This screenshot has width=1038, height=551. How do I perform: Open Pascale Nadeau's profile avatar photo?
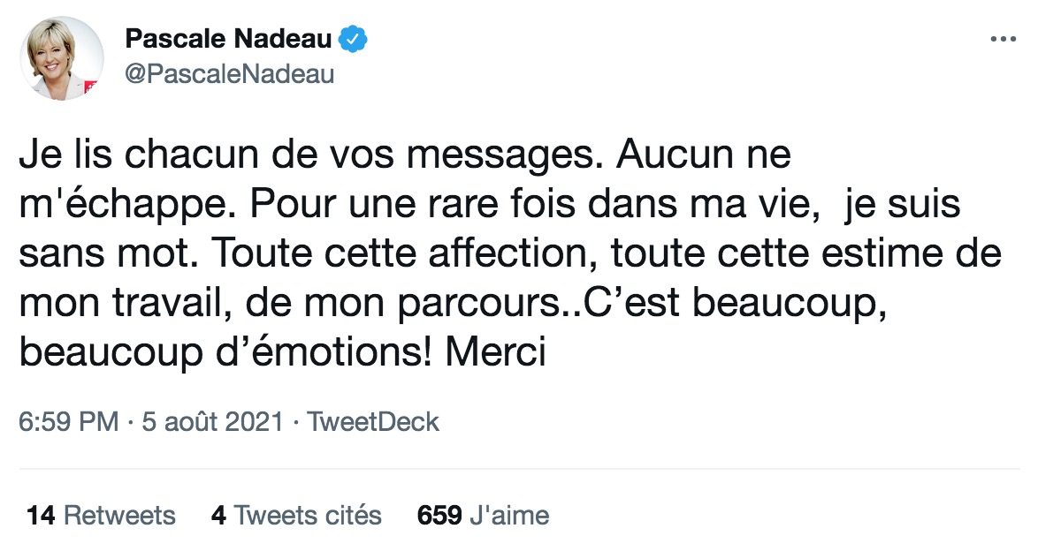62,59
